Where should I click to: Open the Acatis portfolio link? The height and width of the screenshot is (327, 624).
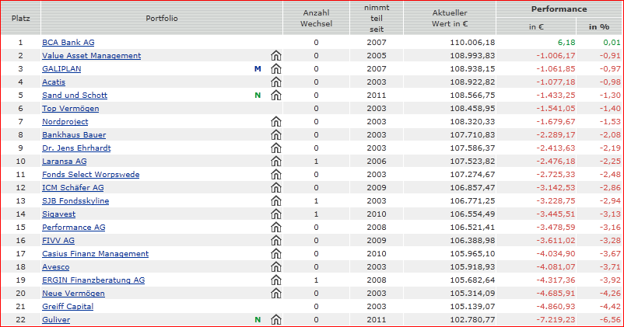[54, 82]
